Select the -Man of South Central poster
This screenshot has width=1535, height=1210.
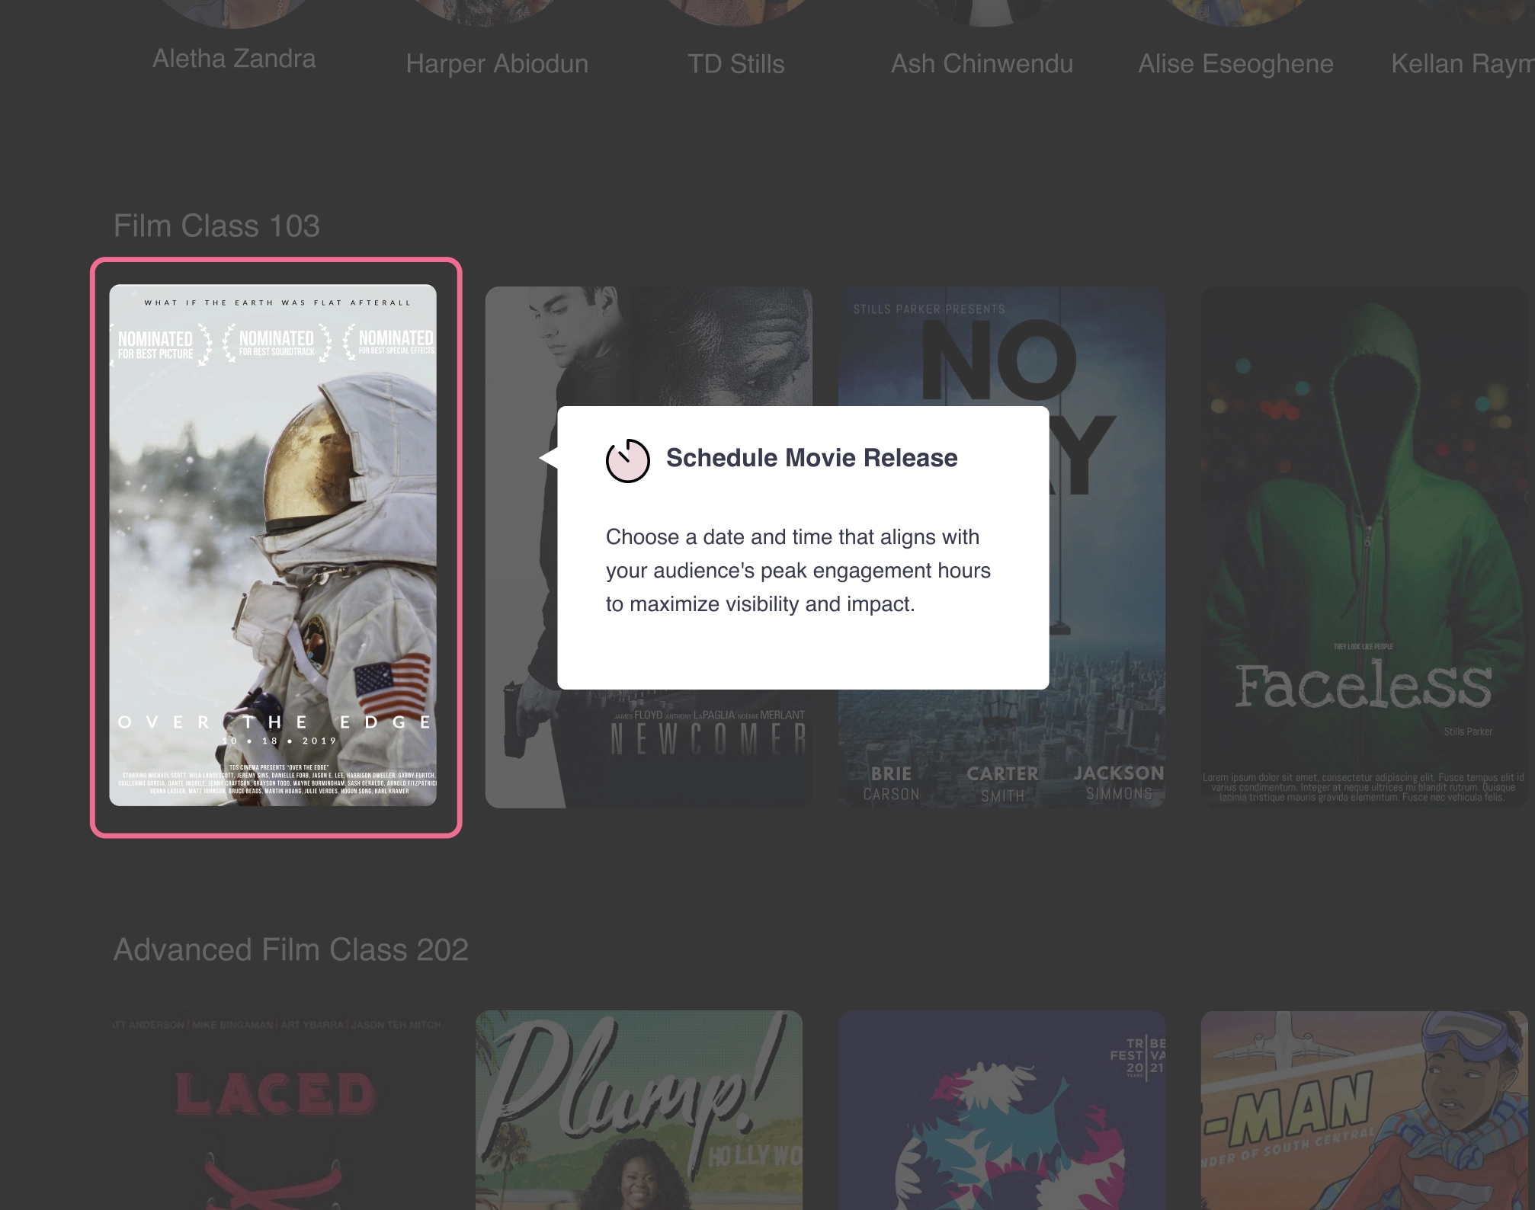click(1364, 1110)
